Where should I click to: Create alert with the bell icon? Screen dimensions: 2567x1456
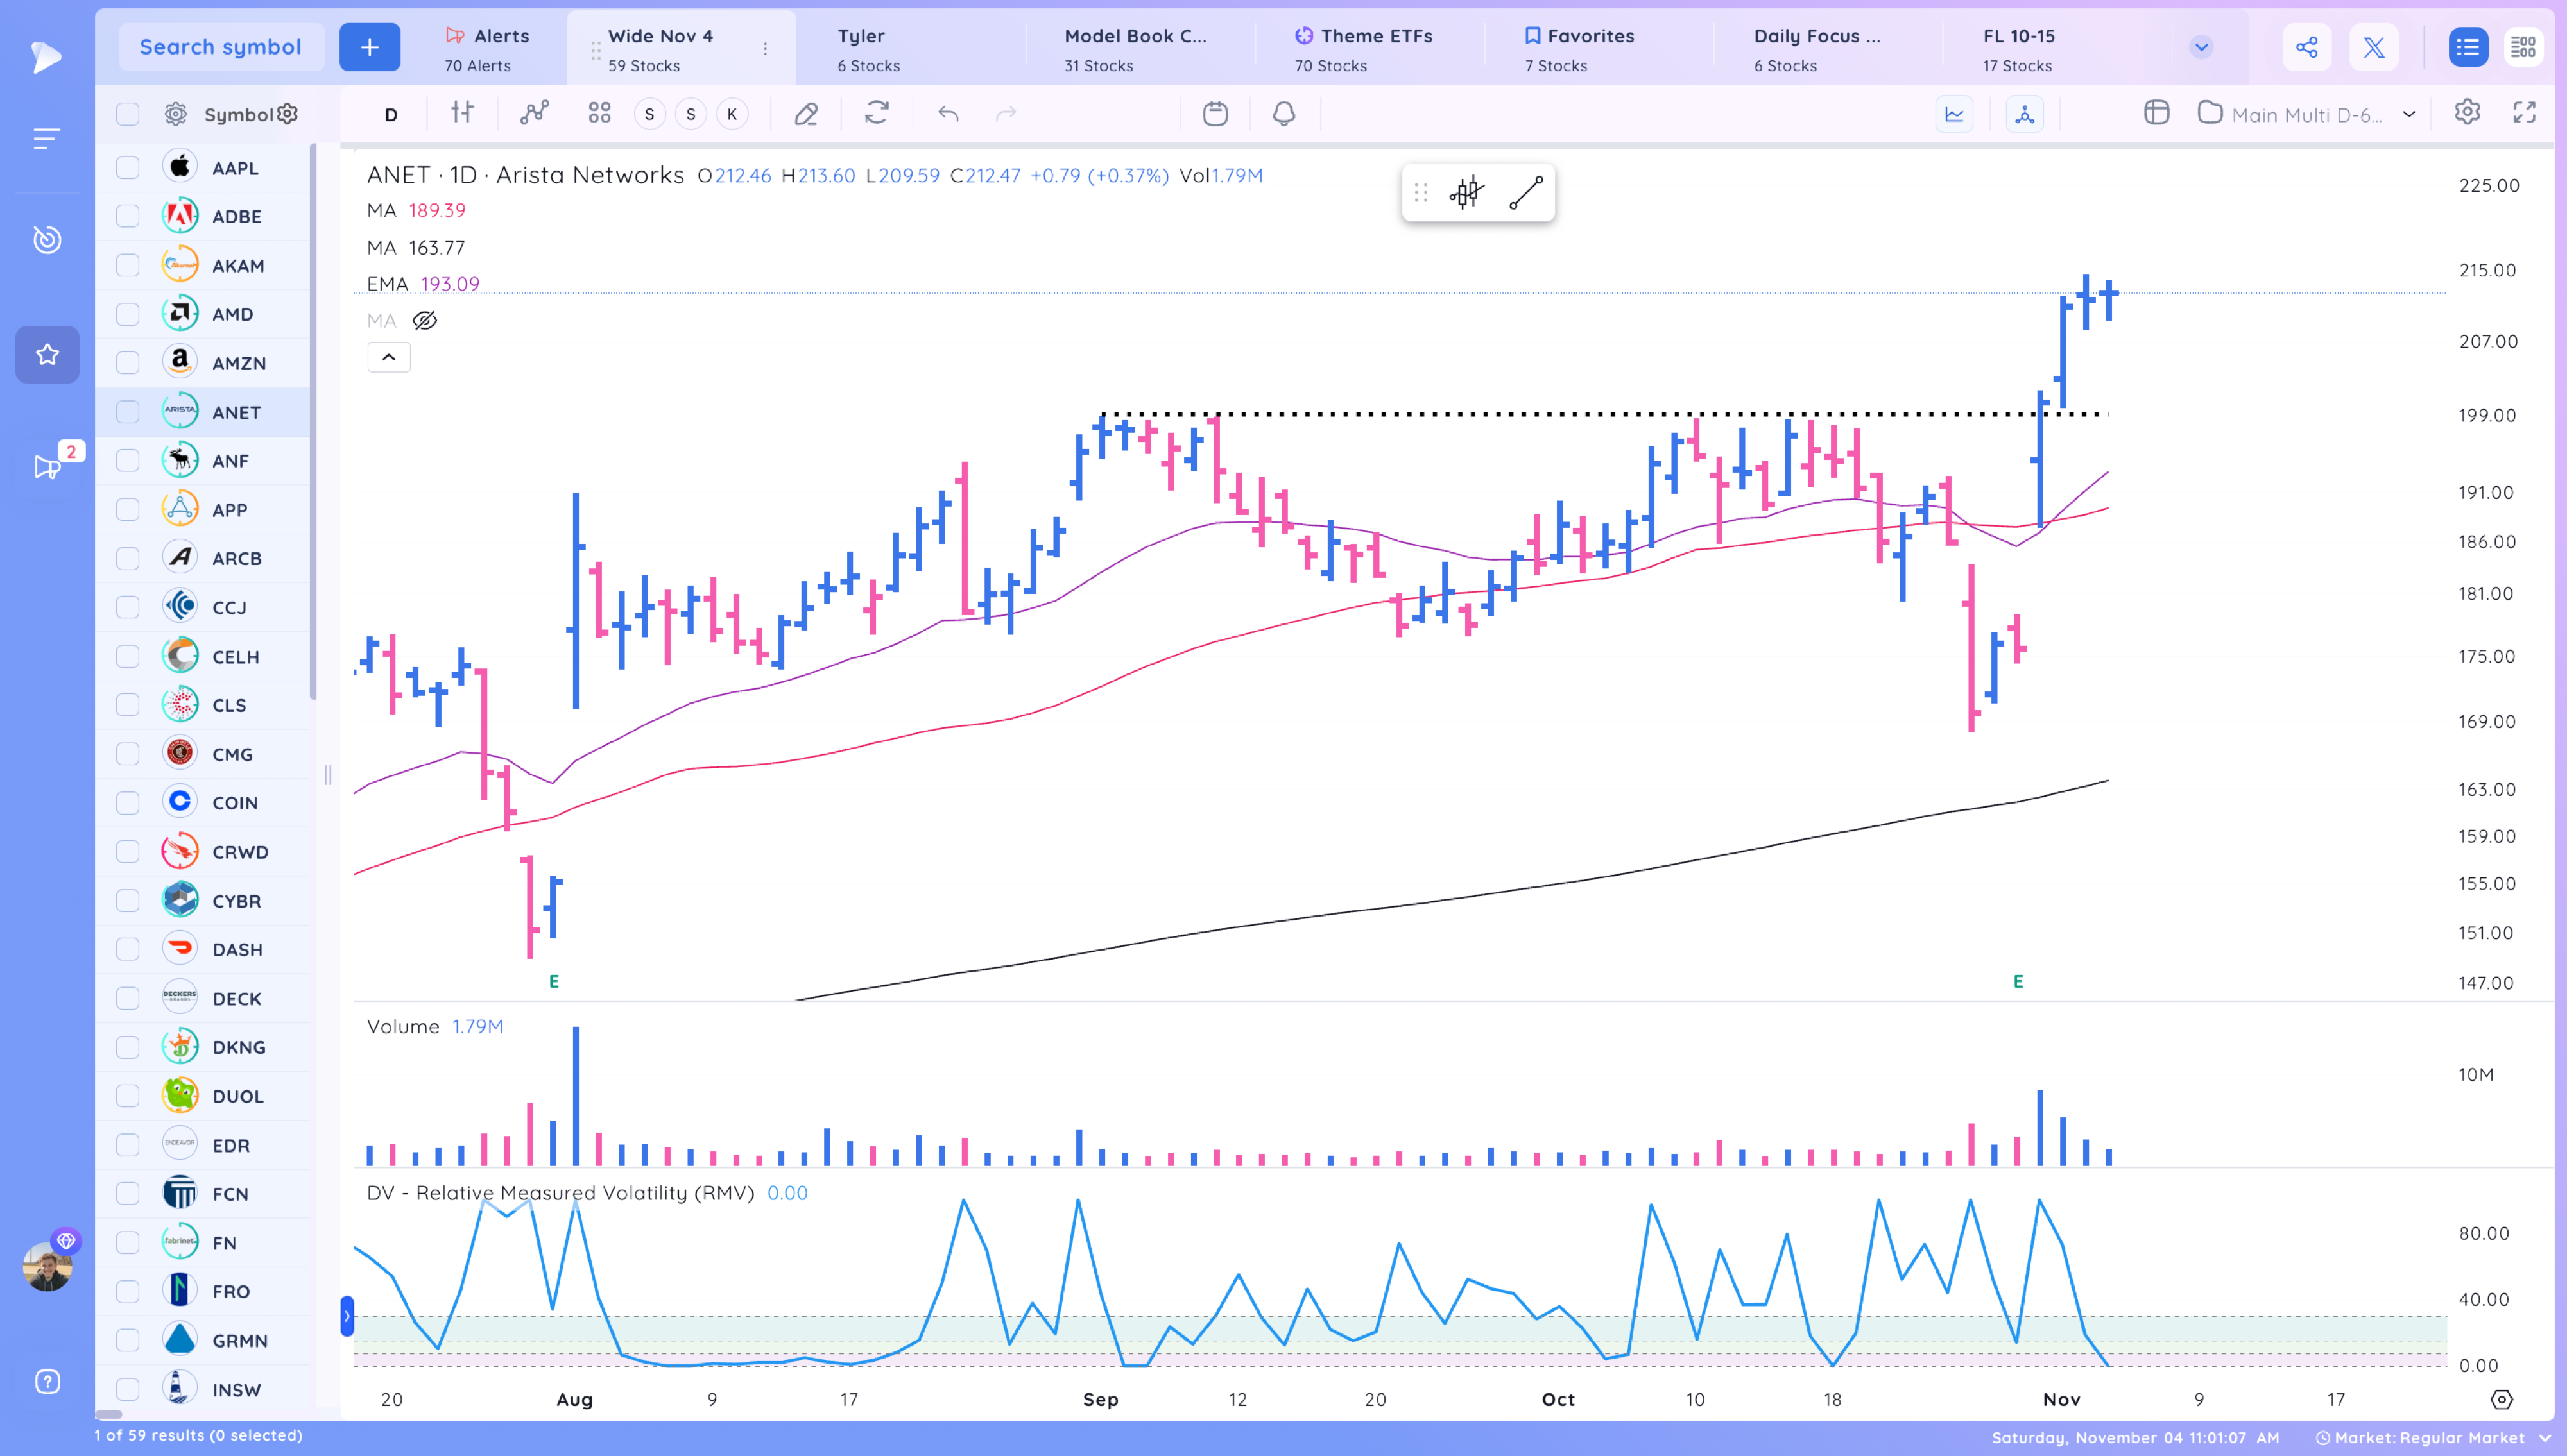(x=1283, y=113)
